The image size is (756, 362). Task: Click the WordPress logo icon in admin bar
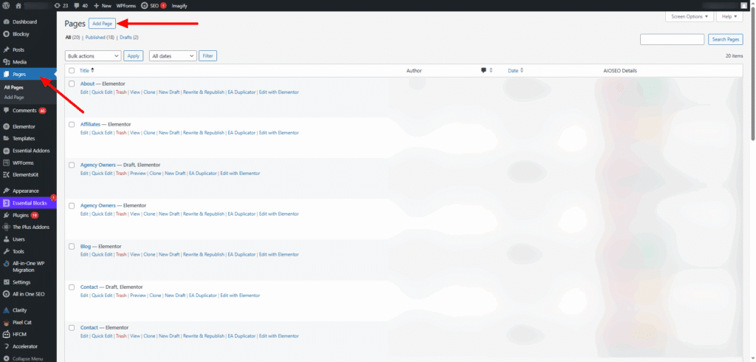pos(6,6)
